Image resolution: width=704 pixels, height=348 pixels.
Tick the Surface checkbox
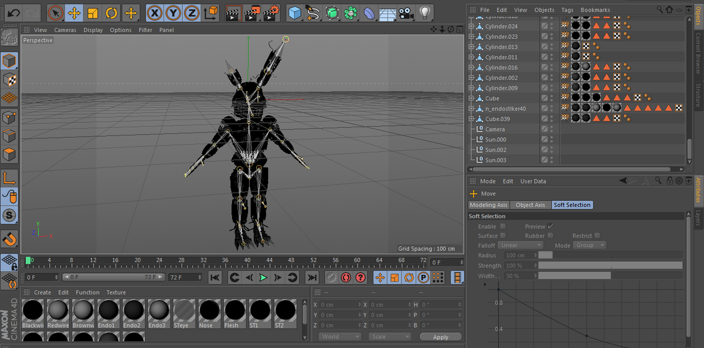[503, 235]
